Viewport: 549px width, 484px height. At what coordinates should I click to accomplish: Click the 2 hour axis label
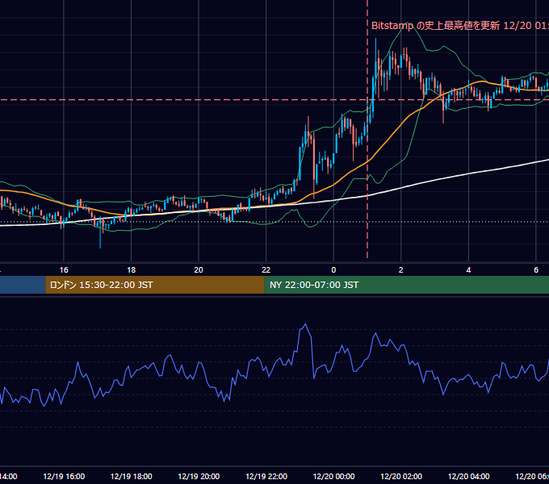click(x=401, y=270)
